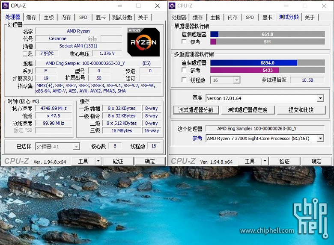Open the 缓存 tab in right window
The height and width of the screenshot is (245, 334).
[198, 17]
